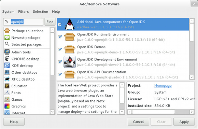Click the details pane scroll-left arrow

coord(130,112)
